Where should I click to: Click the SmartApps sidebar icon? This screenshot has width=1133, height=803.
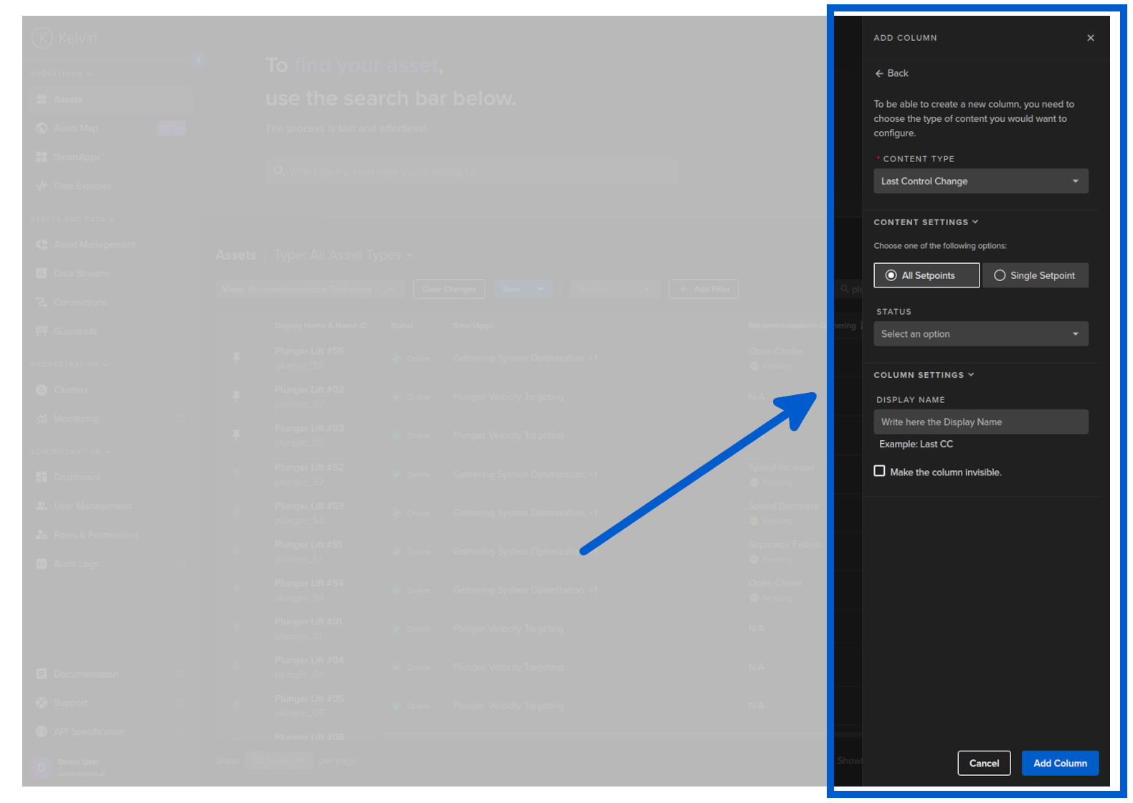42,157
